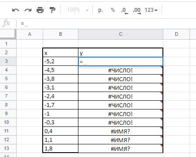The image size is (196, 157).
Task: Select column B header
Action: pyautogui.click(x=61, y=34)
